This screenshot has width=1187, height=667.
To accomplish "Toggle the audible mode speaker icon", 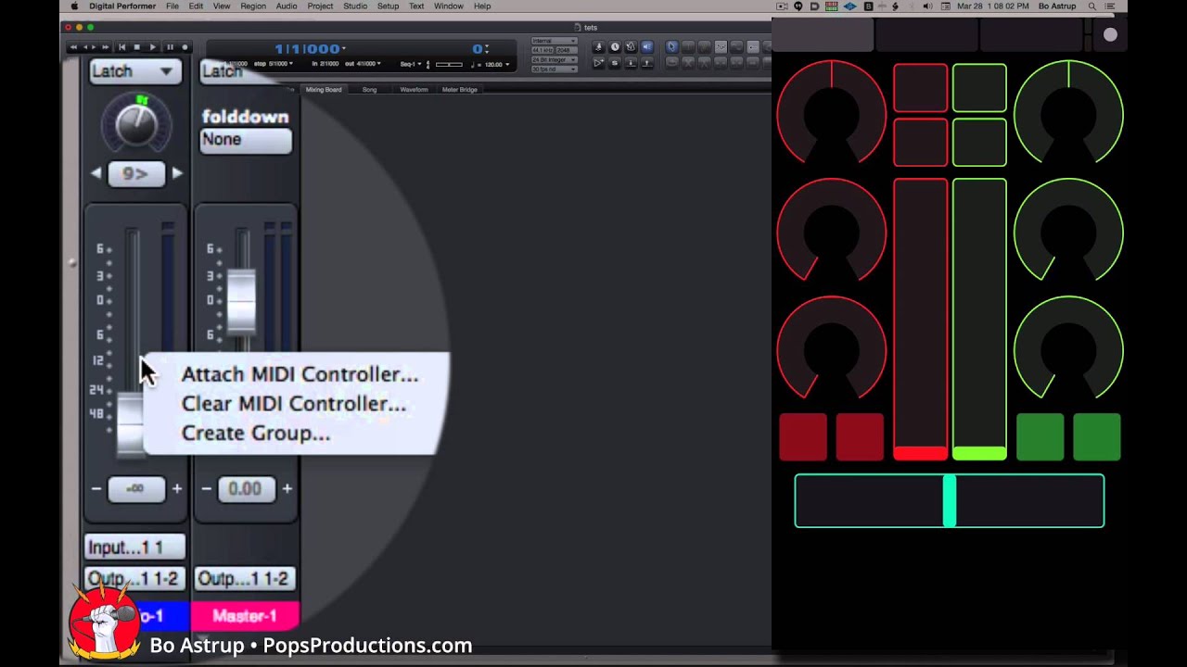I will point(646,47).
